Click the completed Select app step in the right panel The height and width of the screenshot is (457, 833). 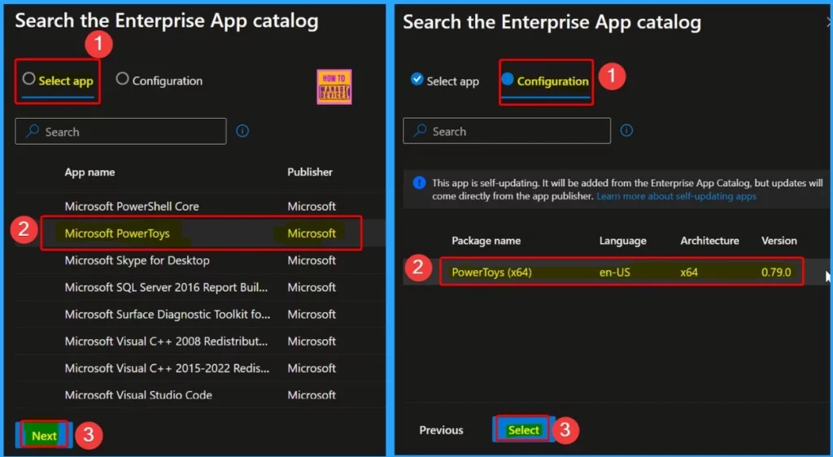(x=445, y=81)
